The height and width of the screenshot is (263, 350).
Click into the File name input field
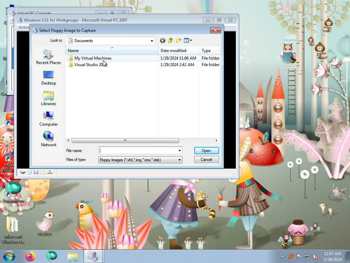138,151
